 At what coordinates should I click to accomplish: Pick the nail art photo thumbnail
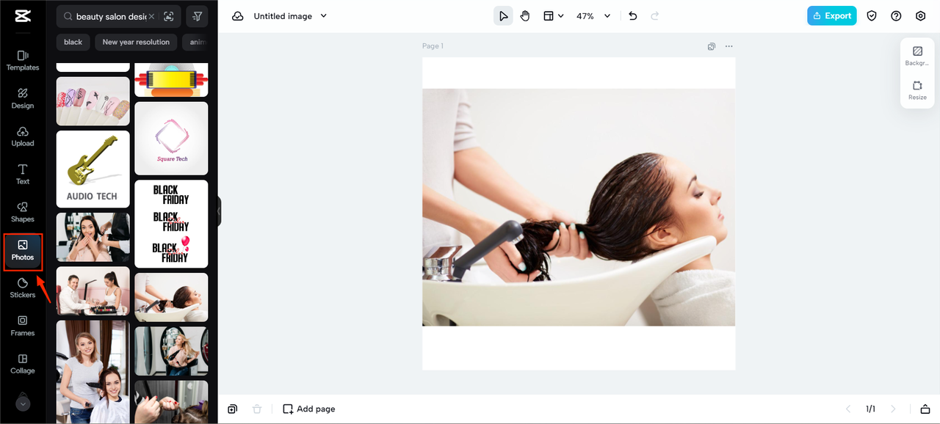click(x=93, y=101)
